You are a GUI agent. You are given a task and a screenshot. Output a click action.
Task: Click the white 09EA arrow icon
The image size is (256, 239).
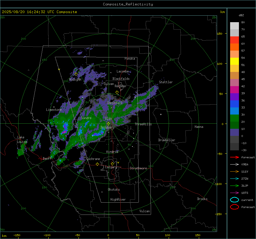(234, 164)
